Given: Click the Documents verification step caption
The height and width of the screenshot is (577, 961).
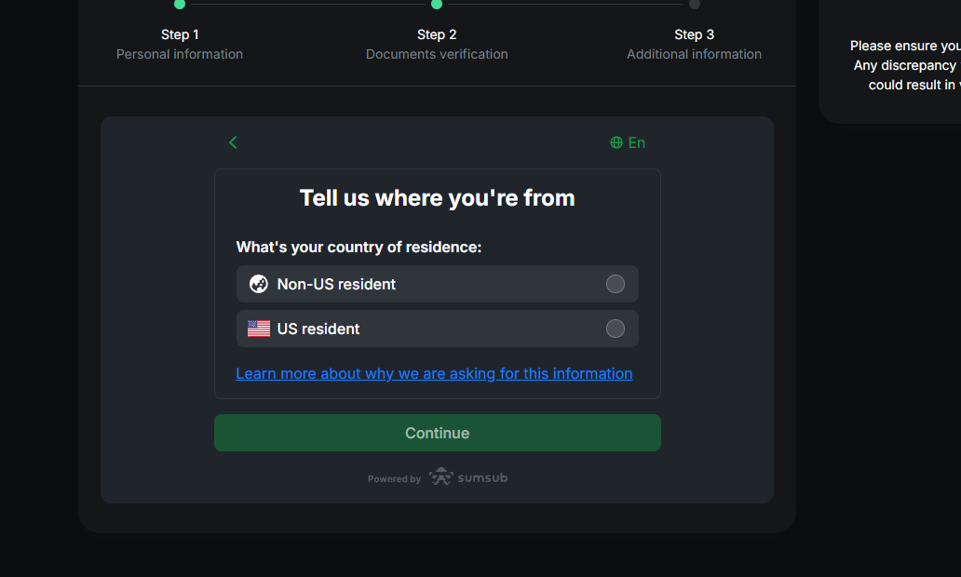Looking at the screenshot, I should coord(437,54).
